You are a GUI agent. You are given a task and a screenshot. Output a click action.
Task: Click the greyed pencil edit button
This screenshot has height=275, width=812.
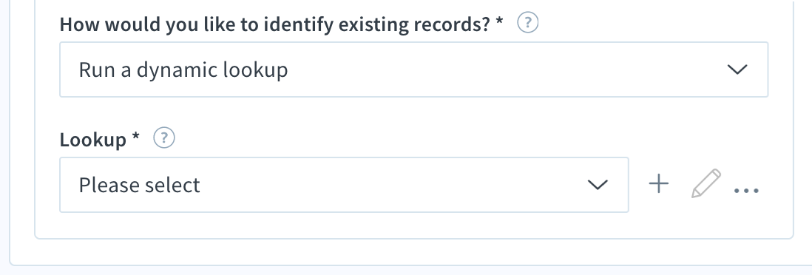tap(706, 183)
